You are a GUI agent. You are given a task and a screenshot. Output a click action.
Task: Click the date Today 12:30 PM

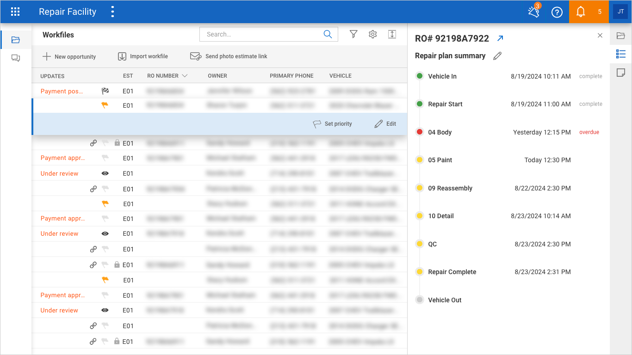coord(548,160)
